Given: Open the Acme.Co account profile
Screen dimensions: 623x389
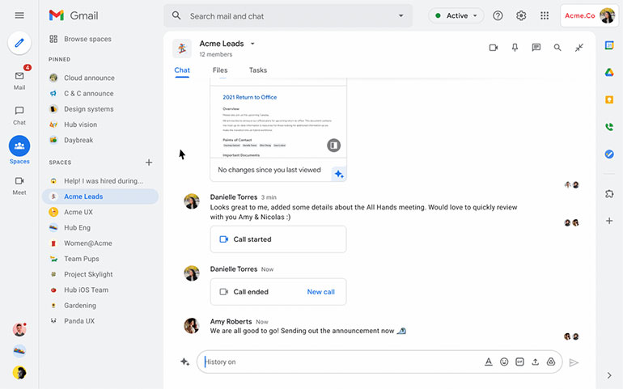Looking at the screenshot, I should [589, 15].
